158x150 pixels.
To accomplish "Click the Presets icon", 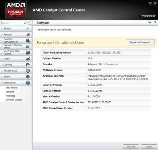I will [x=28, y=34].
